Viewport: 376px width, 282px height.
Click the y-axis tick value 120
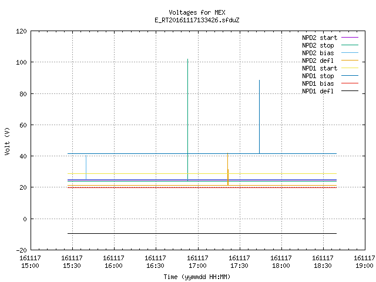[21, 31]
